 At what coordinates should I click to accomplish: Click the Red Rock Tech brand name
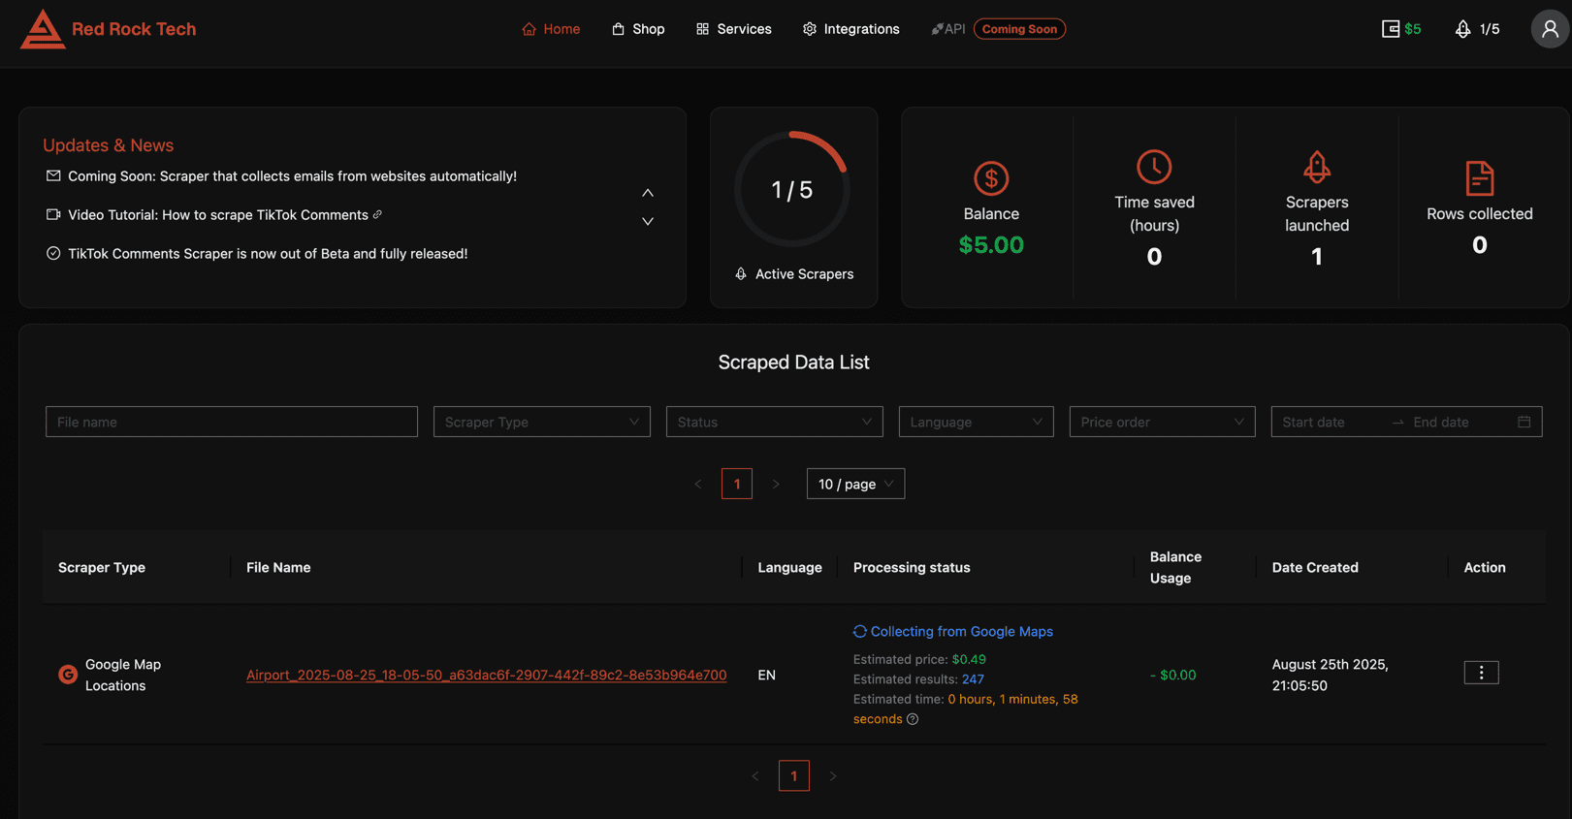(x=134, y=29)
